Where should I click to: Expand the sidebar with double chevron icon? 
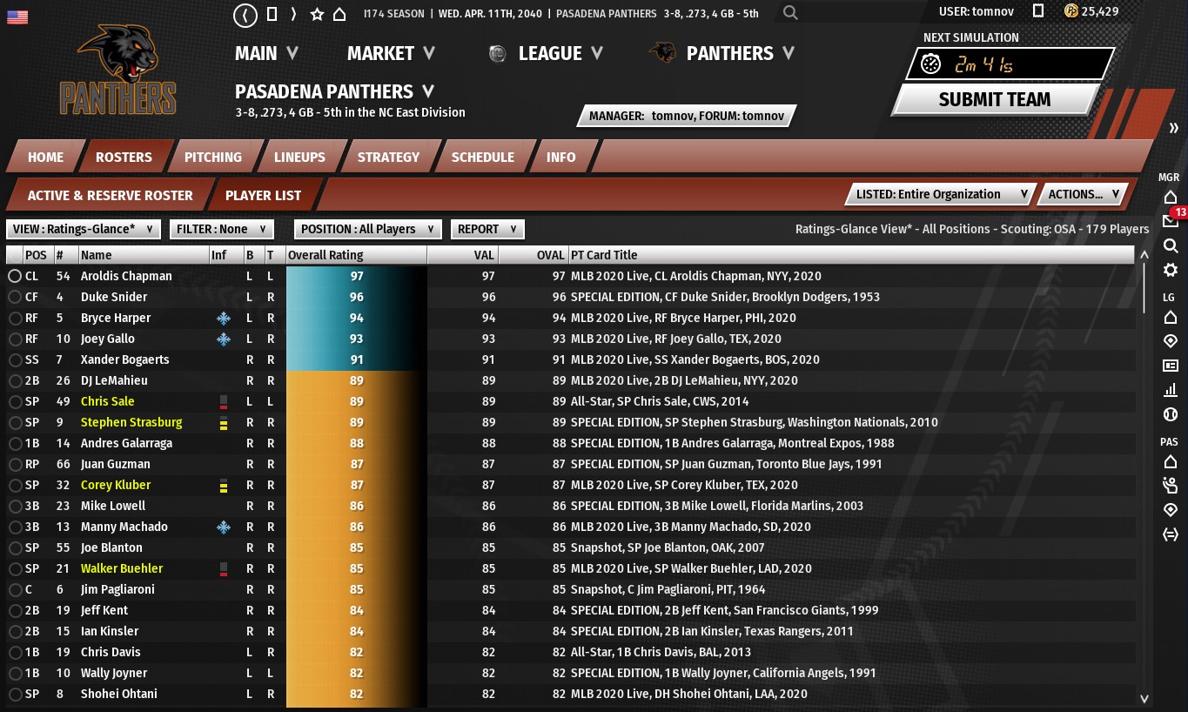coord(1174,128)
